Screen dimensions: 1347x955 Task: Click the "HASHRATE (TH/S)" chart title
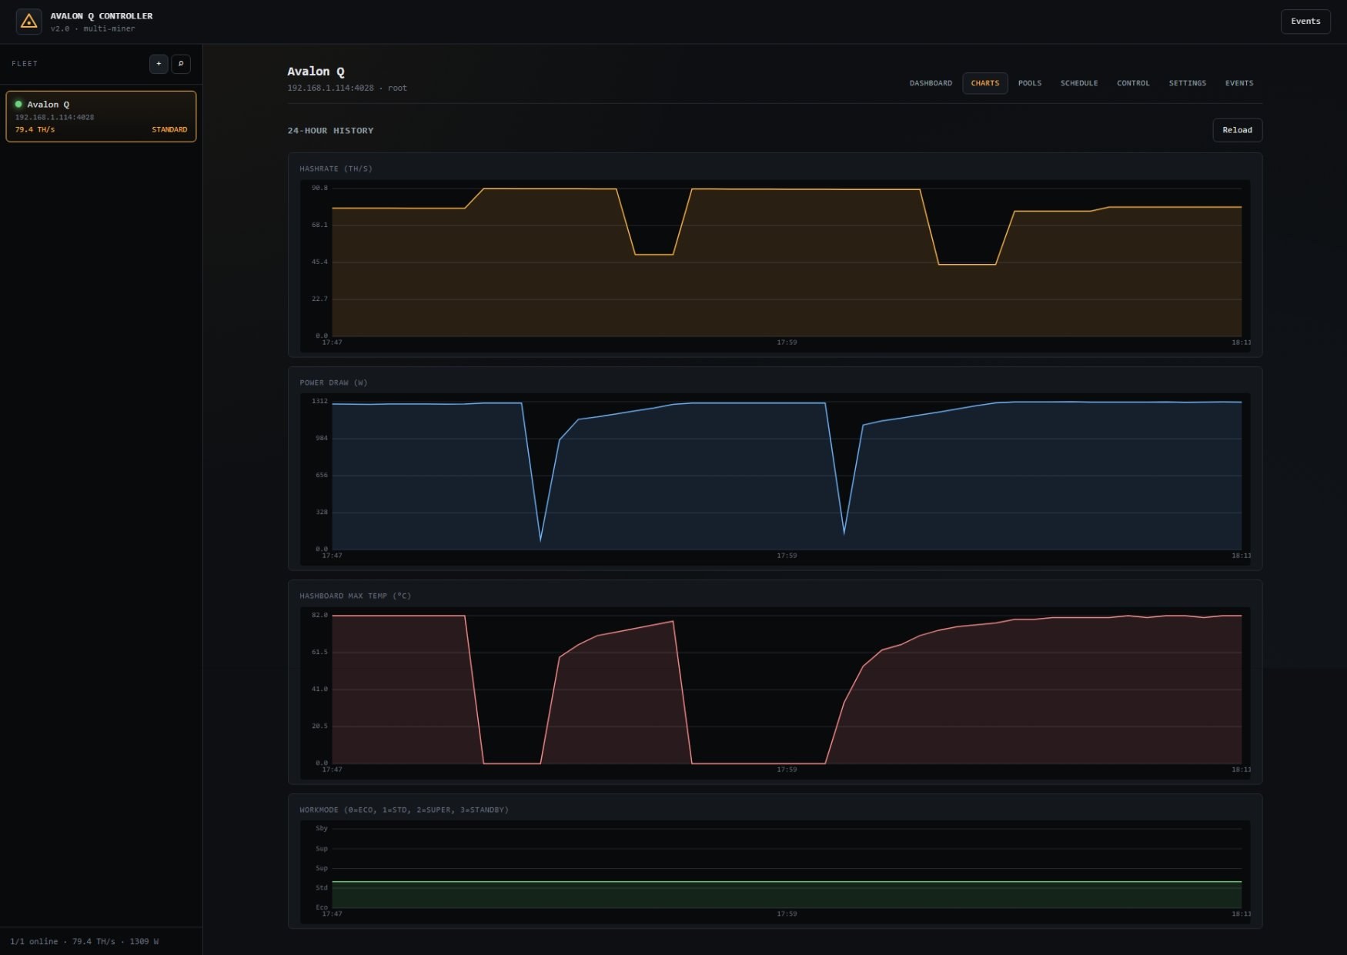pos(336,169)
